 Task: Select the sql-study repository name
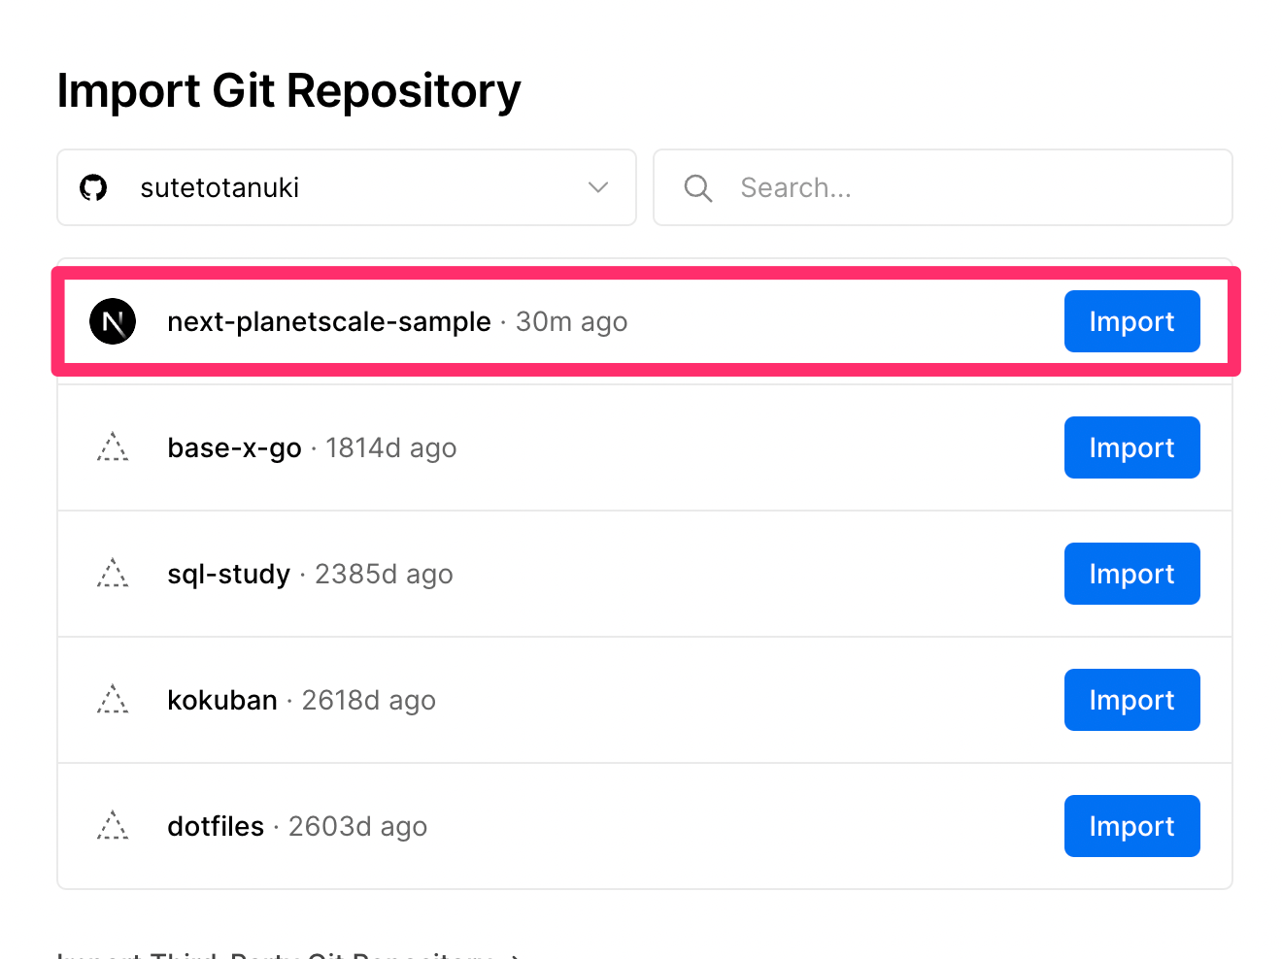[228, 574]
